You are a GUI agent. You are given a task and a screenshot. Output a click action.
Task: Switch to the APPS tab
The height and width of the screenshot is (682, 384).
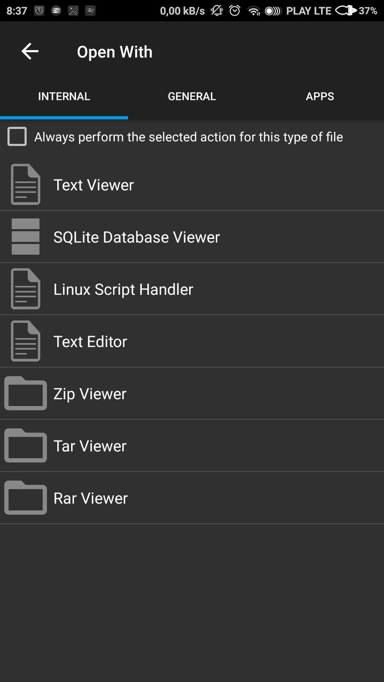320,96
